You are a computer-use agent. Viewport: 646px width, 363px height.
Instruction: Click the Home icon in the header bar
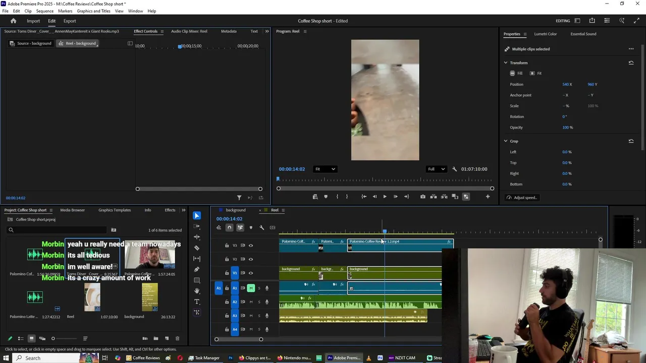click(14, 21)
